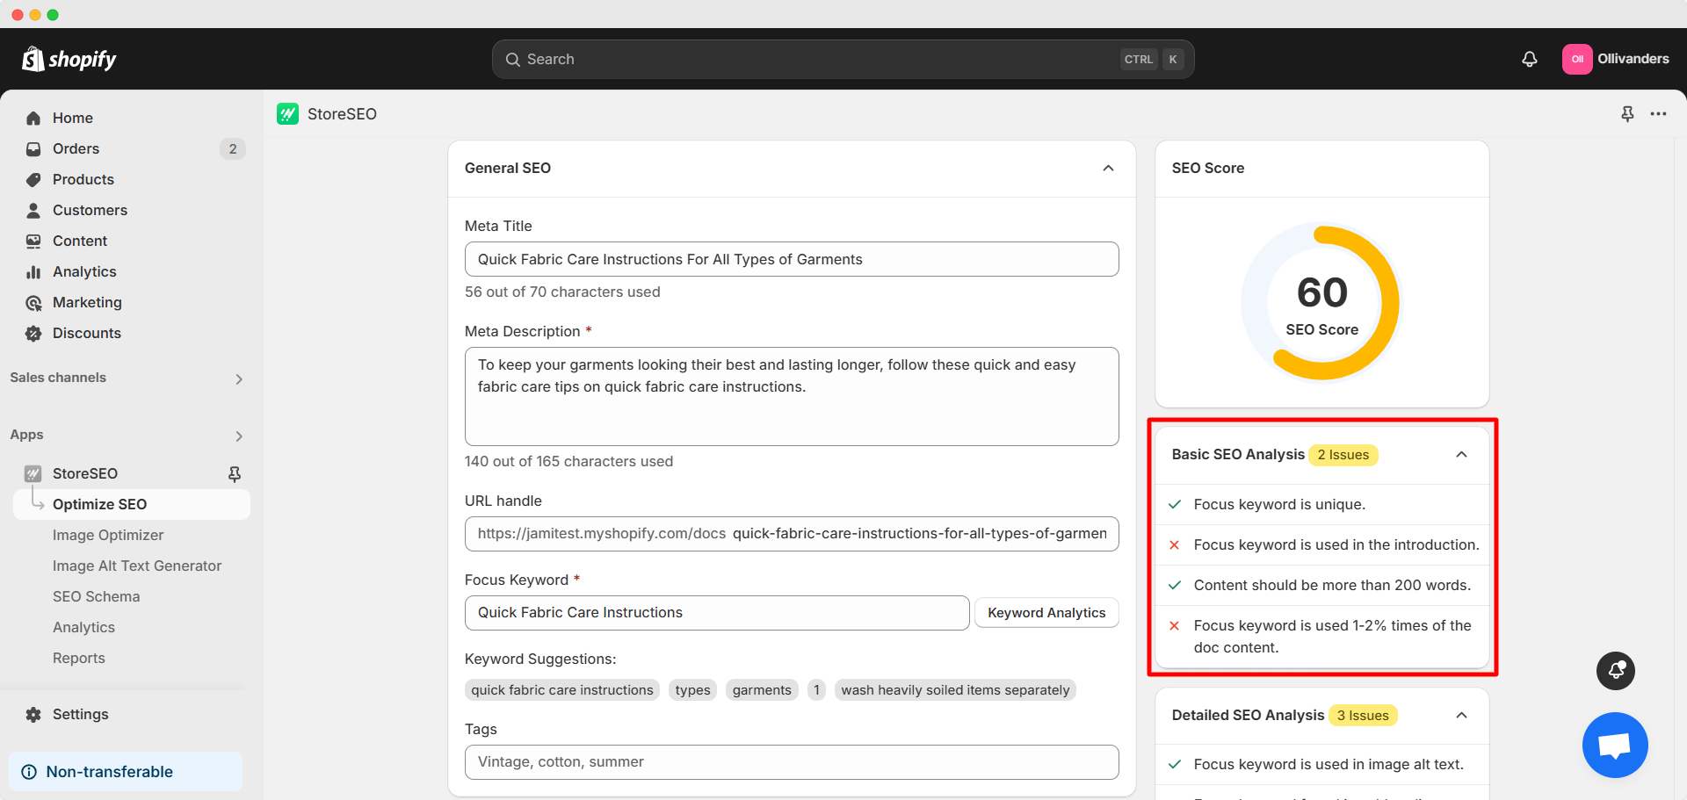Click the Orders inbox icon
The image size is (1687, 800).
pyautogui.click(x=33, y=148)
